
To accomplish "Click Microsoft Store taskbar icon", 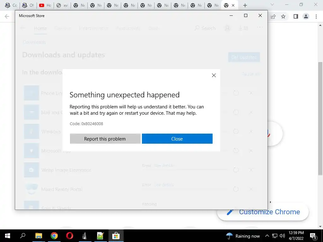I will (x=116, y=236).
